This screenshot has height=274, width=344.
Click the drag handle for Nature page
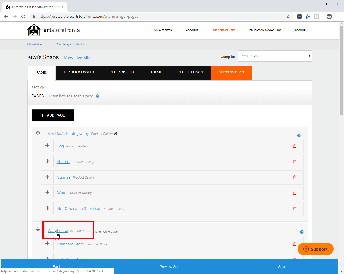(47, 161)
